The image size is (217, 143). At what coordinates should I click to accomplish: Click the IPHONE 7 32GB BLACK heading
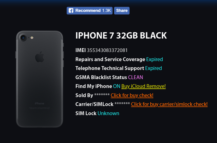121,35
